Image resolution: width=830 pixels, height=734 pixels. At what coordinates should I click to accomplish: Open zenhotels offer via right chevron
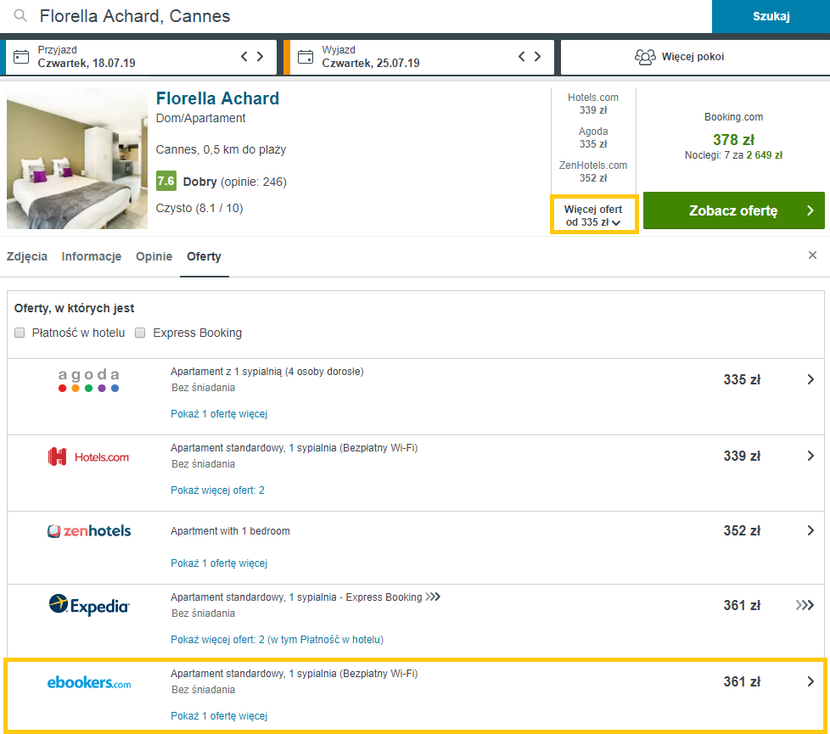[810, 530]
